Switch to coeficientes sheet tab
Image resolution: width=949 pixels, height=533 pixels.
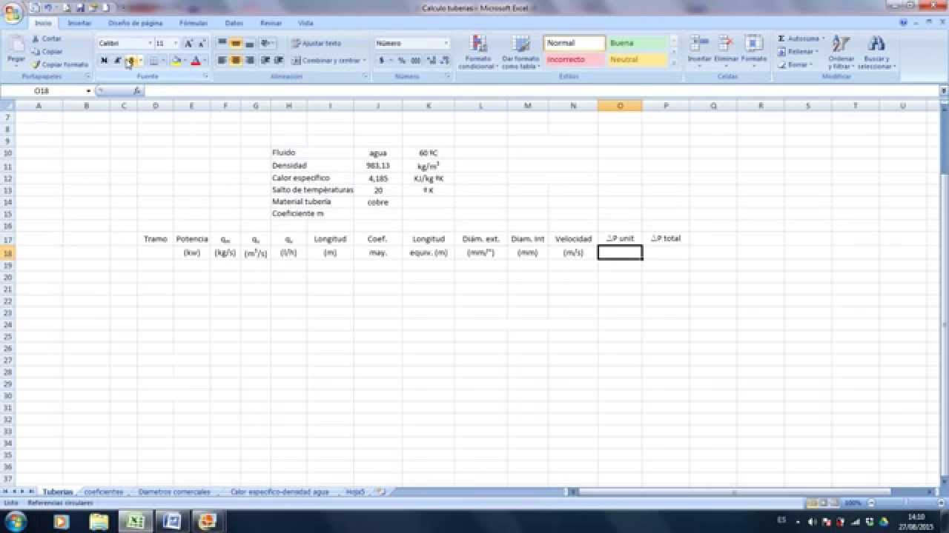104,492
